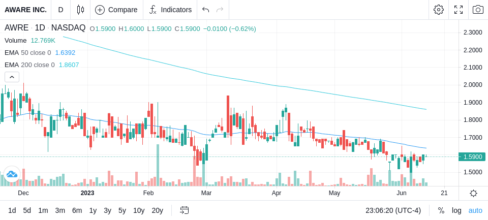The image size is (488, 220).
Task: Set time range to 3m
Action: [60, 210]
